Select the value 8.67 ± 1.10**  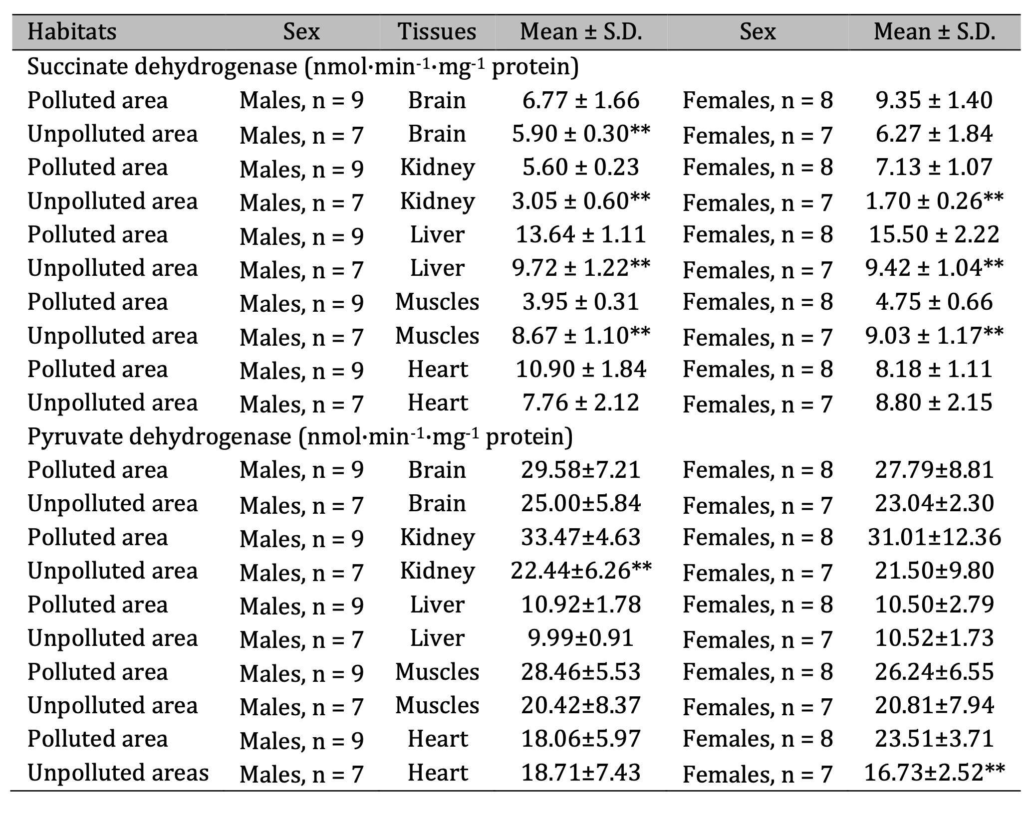581,336
